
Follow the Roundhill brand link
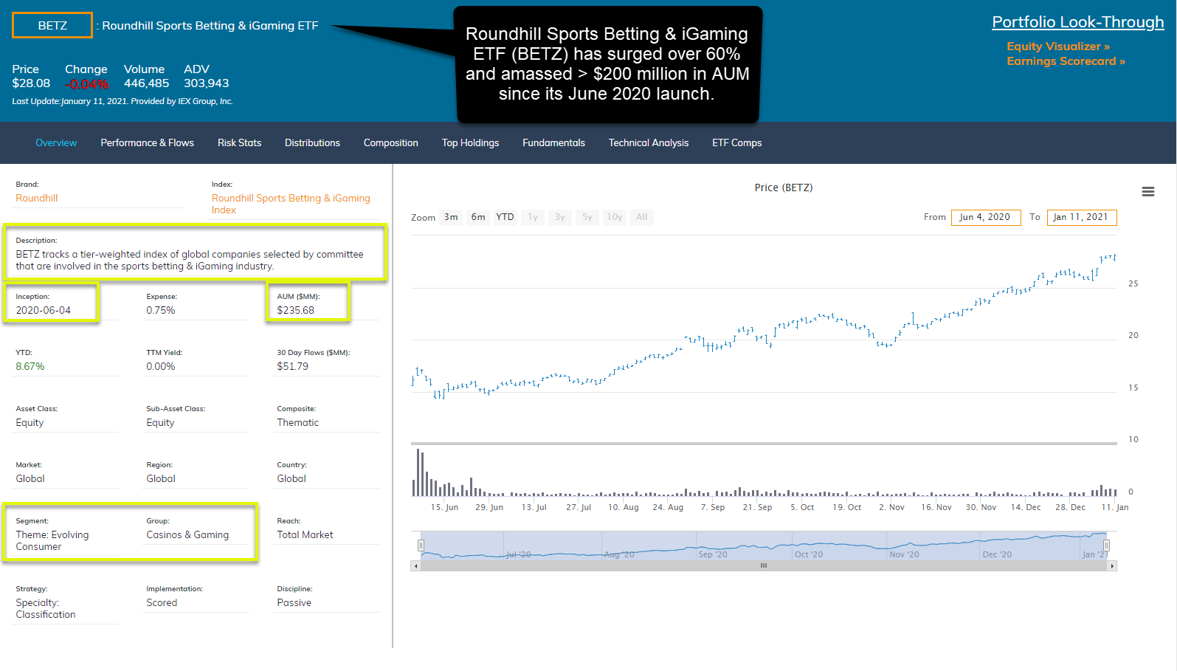pyautogui.click(x=37, y=199)
